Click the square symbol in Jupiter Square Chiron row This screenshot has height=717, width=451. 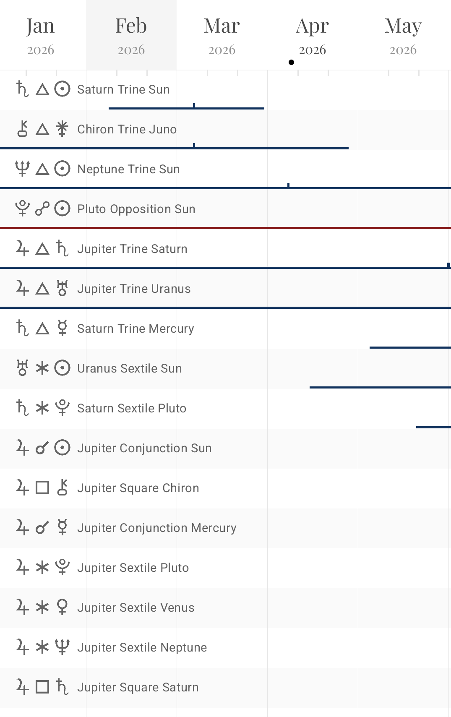tap(42, 488)
